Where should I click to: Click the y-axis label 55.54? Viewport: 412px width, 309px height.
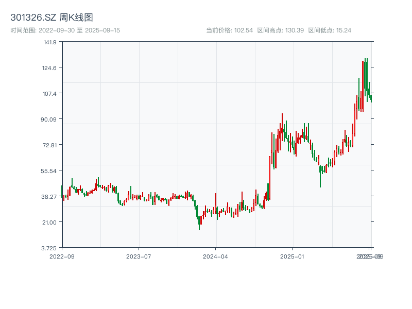(x=48, y=171)
